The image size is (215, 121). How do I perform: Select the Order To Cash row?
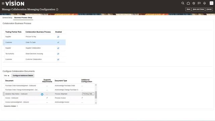click(x=34, y=42)
